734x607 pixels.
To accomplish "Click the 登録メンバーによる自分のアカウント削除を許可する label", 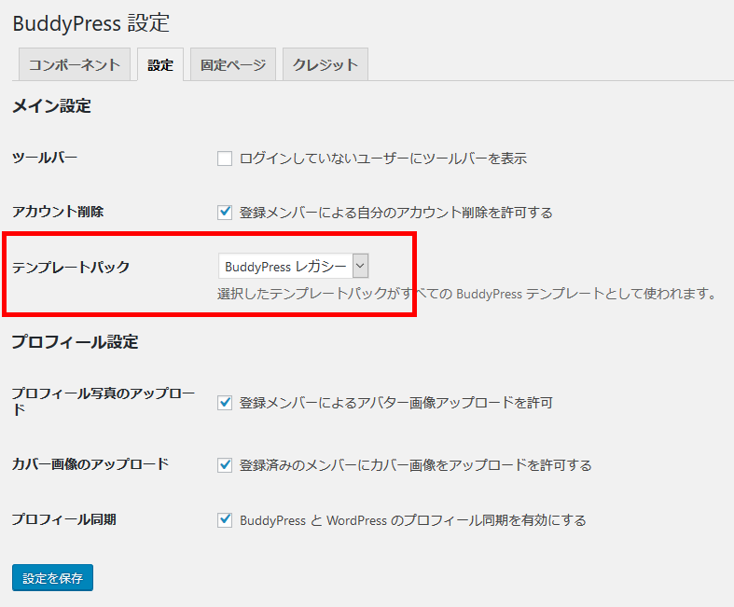I will pyautogui.click(x=396, y=213).
